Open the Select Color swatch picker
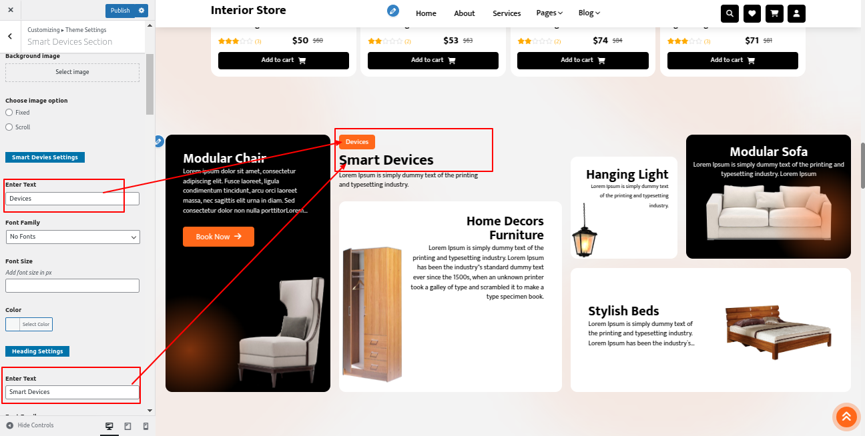Screen dimensions: 865x436 29,325
